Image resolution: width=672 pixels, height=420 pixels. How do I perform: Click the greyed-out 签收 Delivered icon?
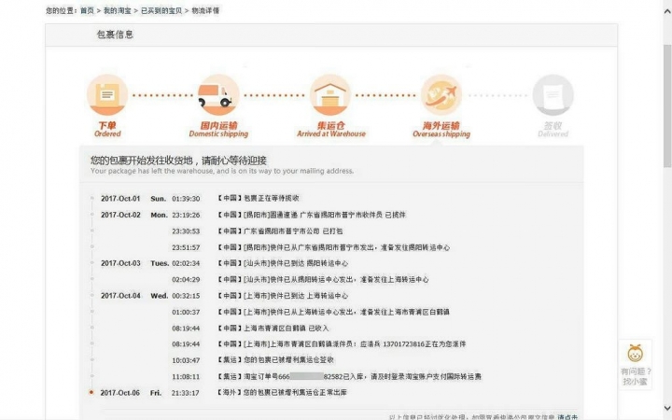(x=553, y=94)
